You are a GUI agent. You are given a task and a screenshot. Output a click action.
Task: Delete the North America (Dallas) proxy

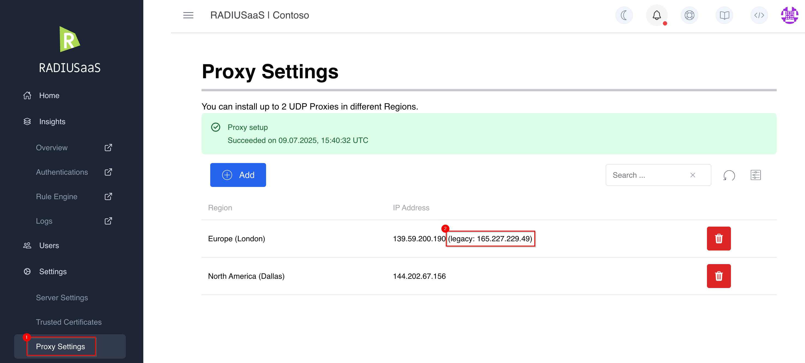point(718,276)
